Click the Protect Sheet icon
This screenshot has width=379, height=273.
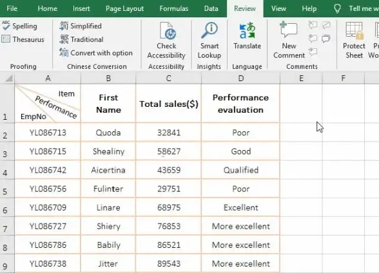click(x=354, y=41)
